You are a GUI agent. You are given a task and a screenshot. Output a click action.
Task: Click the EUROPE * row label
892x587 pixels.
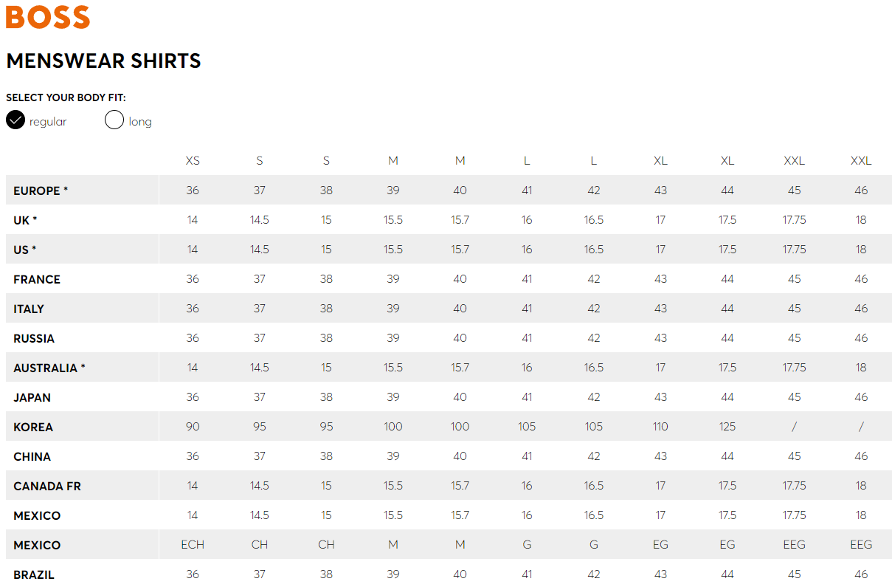point(41,190)
